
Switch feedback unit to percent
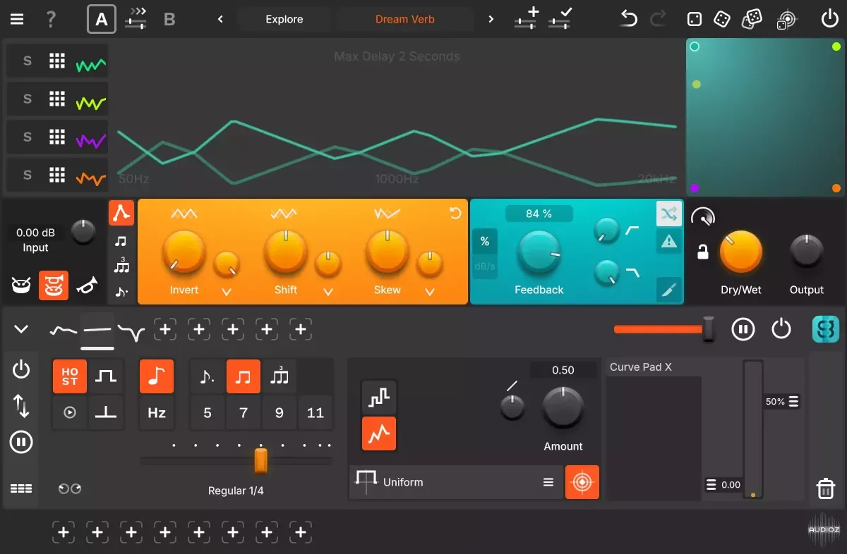(x=485, y=241)
